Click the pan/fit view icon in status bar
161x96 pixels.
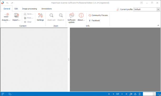(135, 94)
